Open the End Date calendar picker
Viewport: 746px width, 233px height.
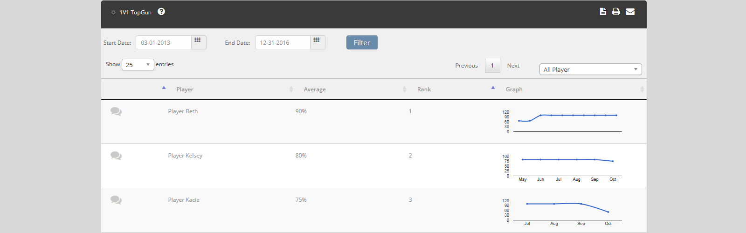[x=317, y=42]
